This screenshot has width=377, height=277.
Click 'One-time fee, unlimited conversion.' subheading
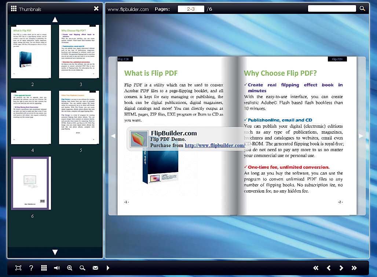(x=289, y=167)
